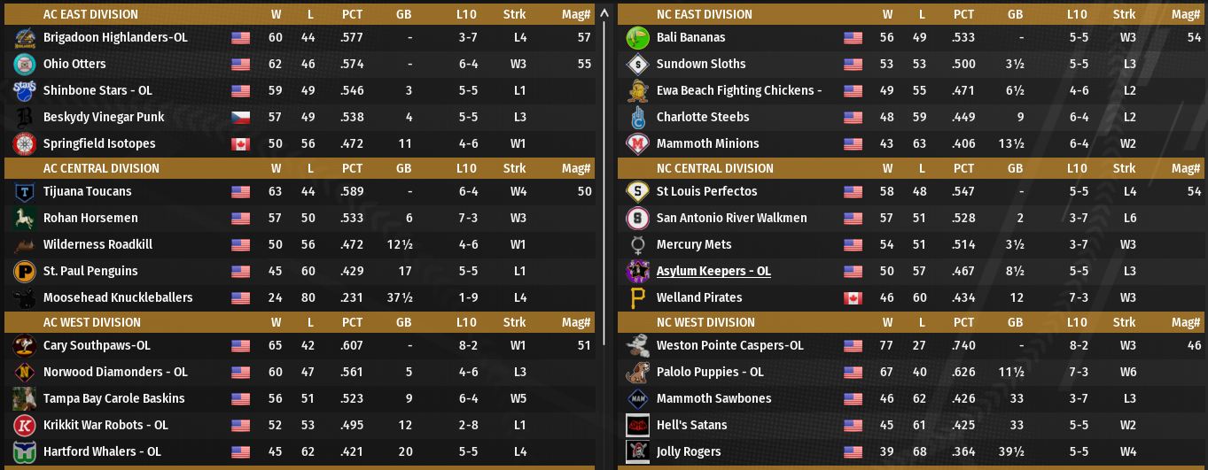Click the Hartford Whalers logo
This screenshot has height=470, width=1208.
click(25, 452)
